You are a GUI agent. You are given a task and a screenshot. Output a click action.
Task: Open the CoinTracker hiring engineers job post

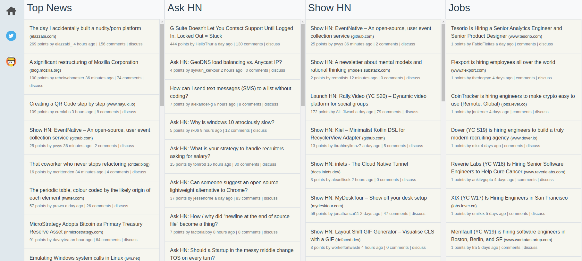(513, 100)
